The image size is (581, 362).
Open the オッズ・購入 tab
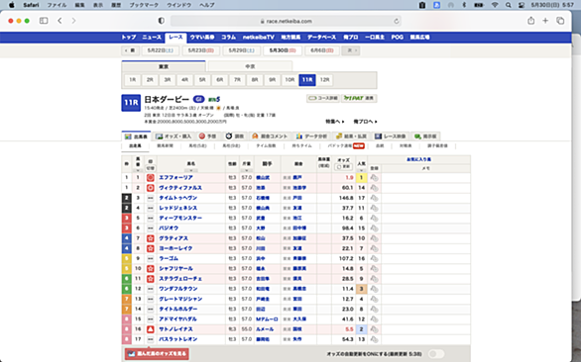pyautogui.click(x=174, y=136)
